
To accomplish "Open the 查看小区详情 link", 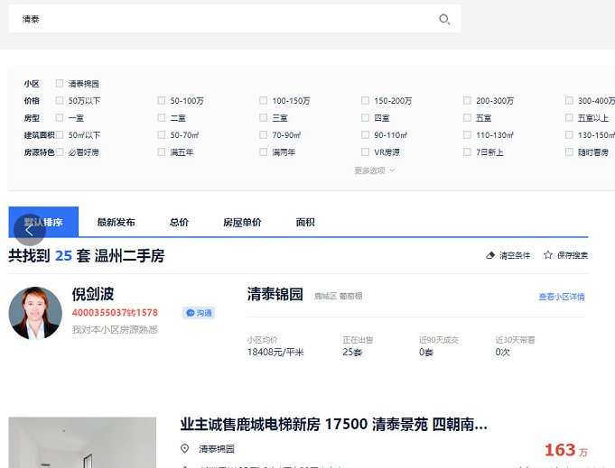I will (x=562, y=297).
